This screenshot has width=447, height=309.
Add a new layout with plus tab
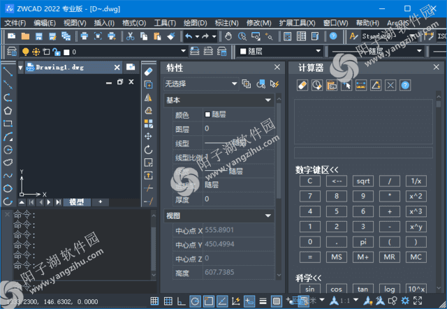100,202
